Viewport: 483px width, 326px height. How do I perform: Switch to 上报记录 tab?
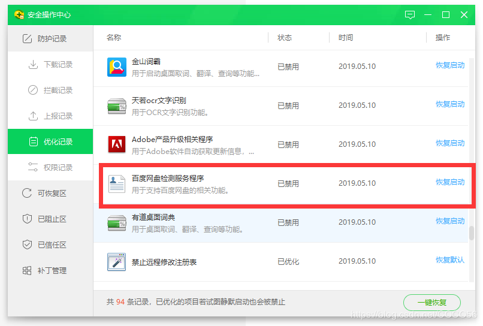pyautogui.click(x=50, y=116)
